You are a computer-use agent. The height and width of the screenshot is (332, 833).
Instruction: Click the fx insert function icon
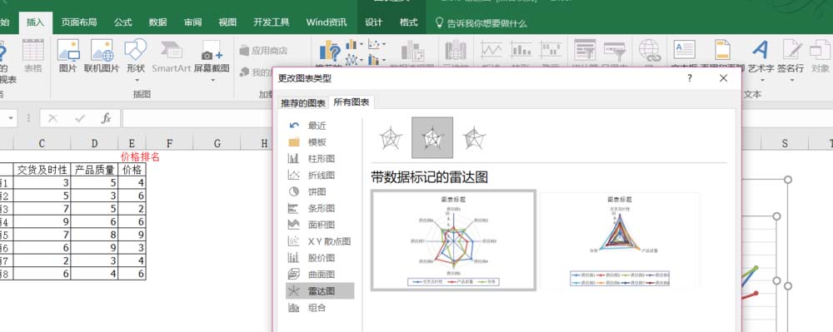(x=107, y=118)
